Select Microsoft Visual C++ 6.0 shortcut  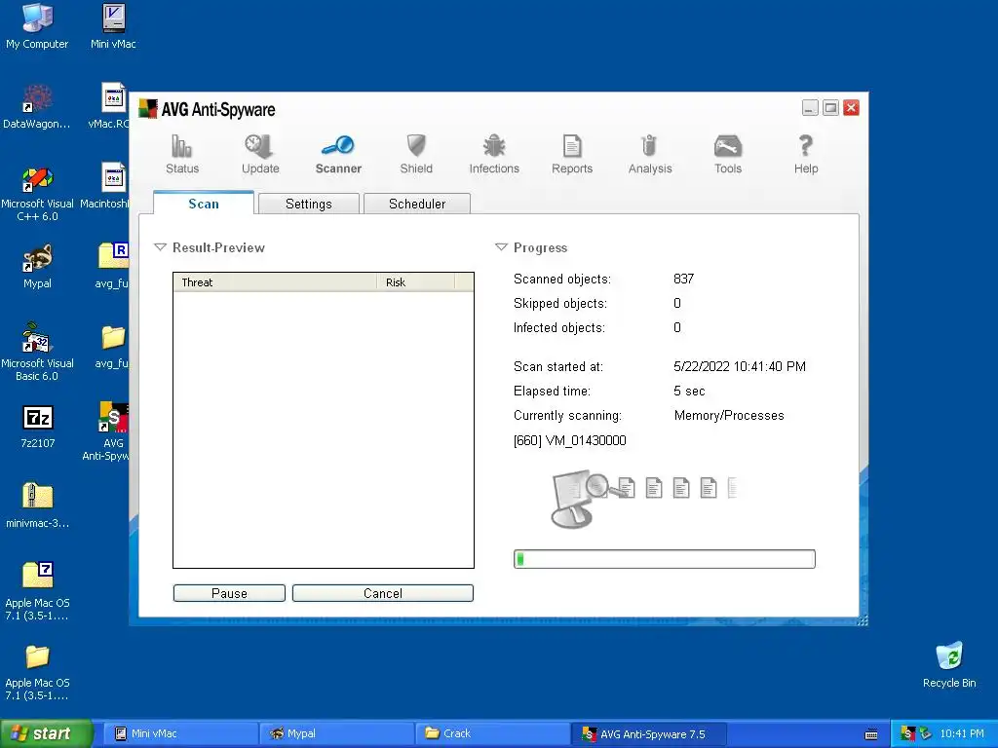coord(37,194)
